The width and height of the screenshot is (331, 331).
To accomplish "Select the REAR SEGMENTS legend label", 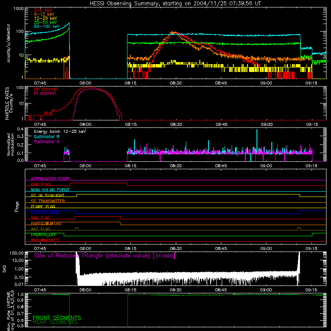I will pyautogui.click(x=55, y=322).
